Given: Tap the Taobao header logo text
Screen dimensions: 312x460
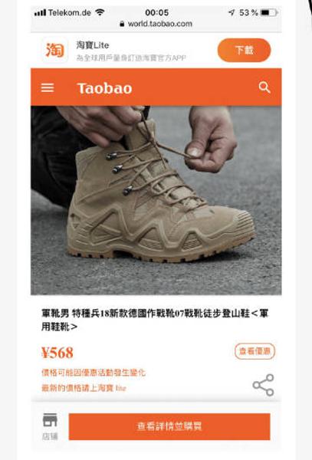Looking at the screenshot, I should (x=104, y=88).
